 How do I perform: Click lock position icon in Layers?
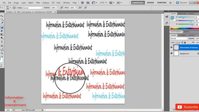tap(182, 42)
